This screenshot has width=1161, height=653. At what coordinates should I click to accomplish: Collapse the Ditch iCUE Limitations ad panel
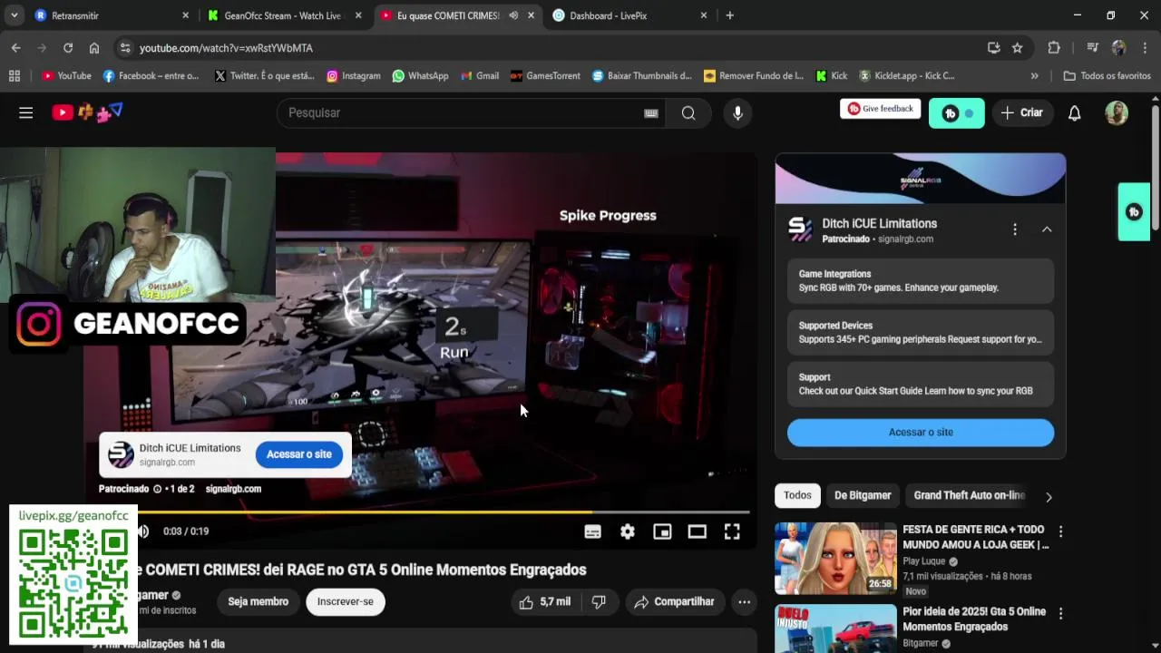click(1047, 229)
